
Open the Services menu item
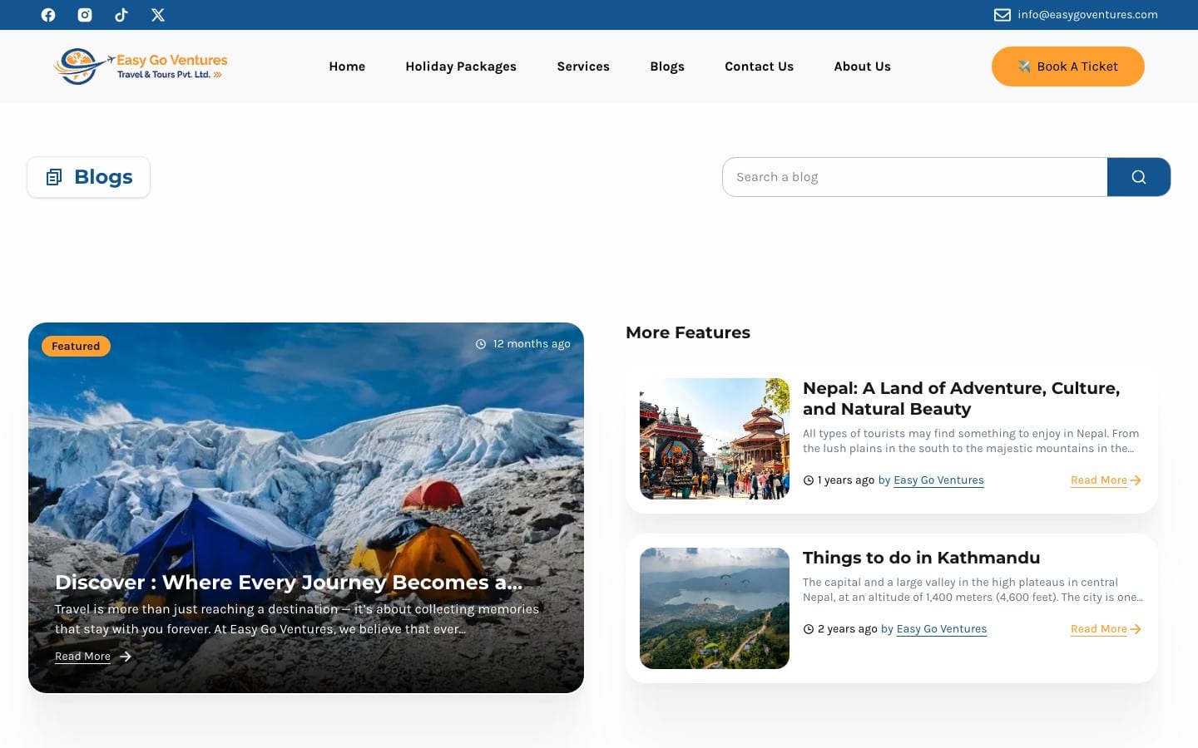coord(583,66)
